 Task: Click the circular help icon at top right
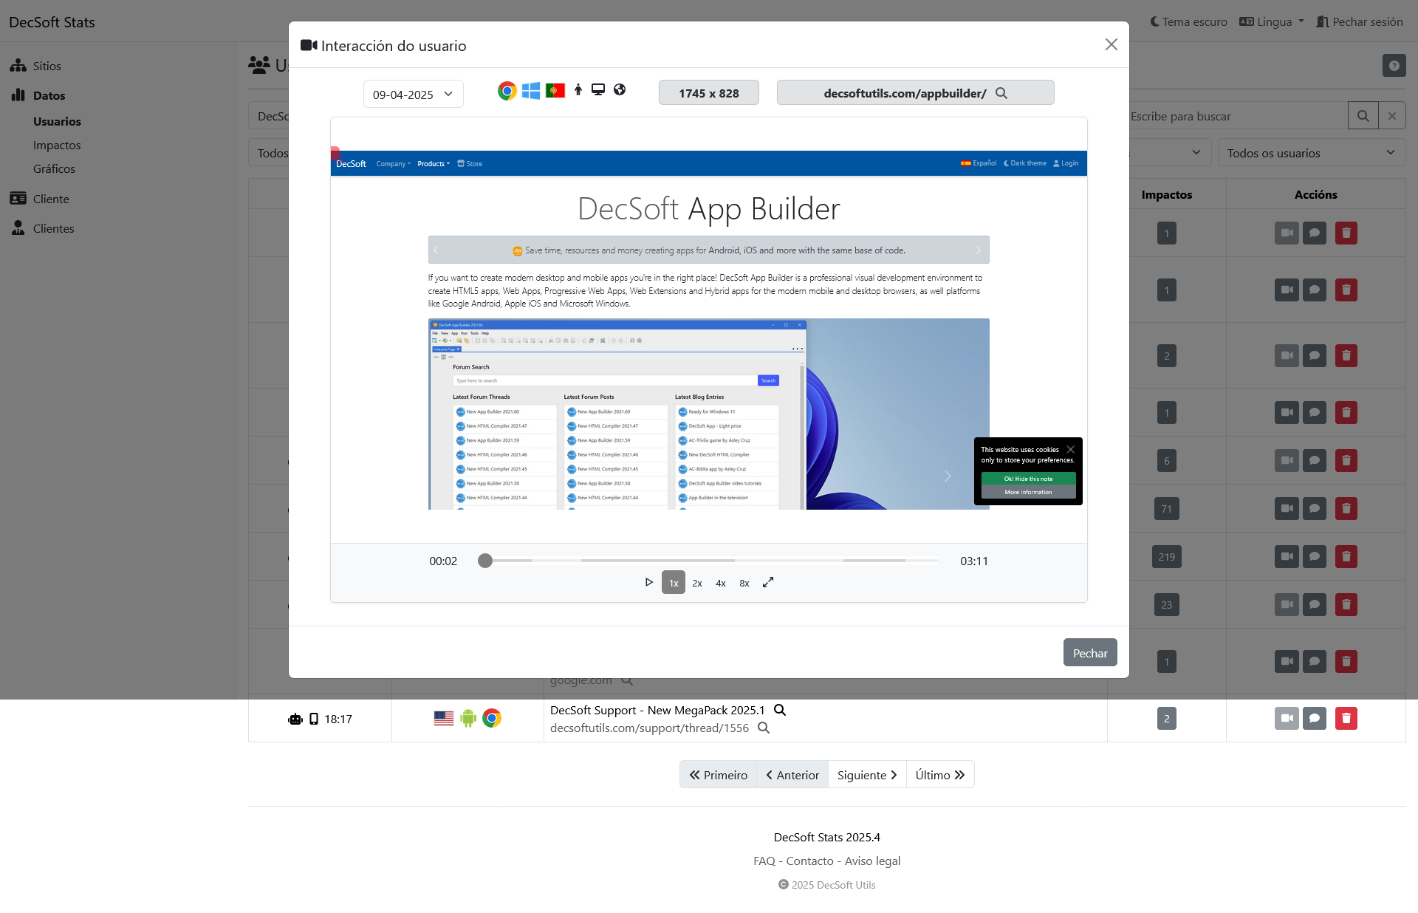(x=1394, y=65)
